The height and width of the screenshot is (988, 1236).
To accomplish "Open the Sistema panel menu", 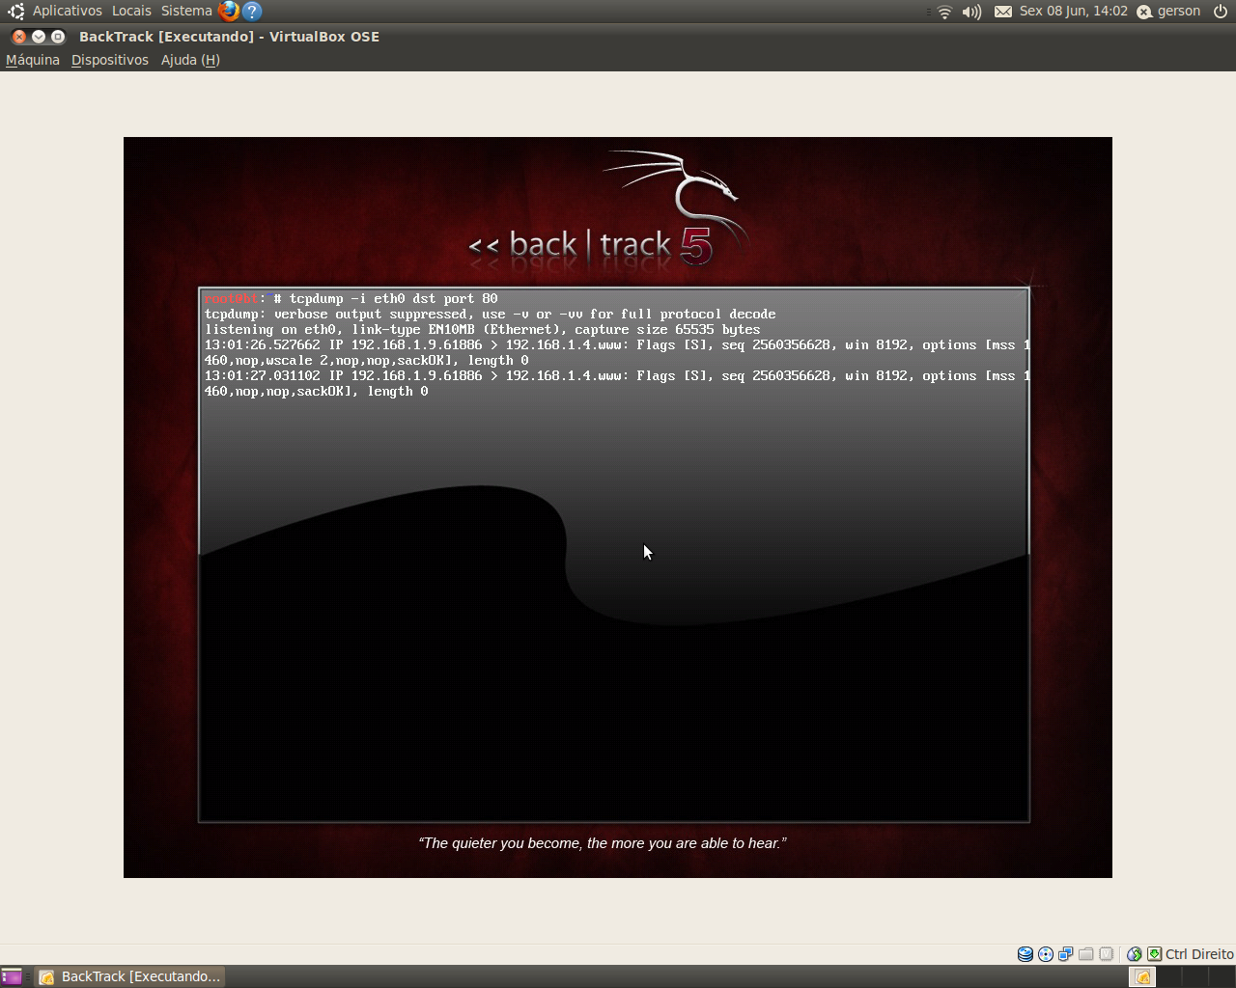I will pyautogui.click(x=186, y=11).
